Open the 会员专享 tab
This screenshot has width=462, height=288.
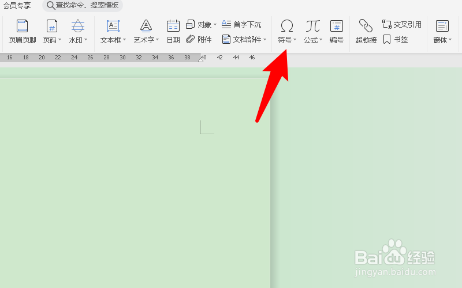(17, 5)
